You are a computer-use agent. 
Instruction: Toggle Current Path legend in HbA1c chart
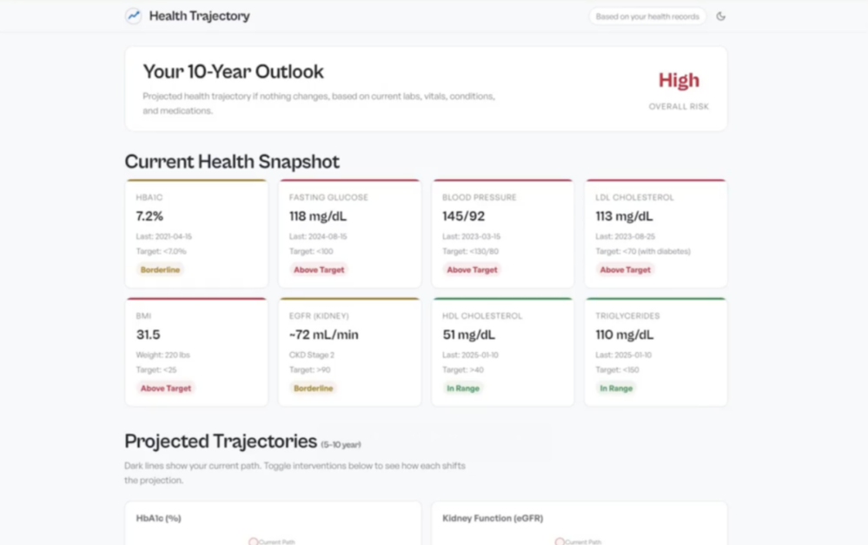(273, 542)
